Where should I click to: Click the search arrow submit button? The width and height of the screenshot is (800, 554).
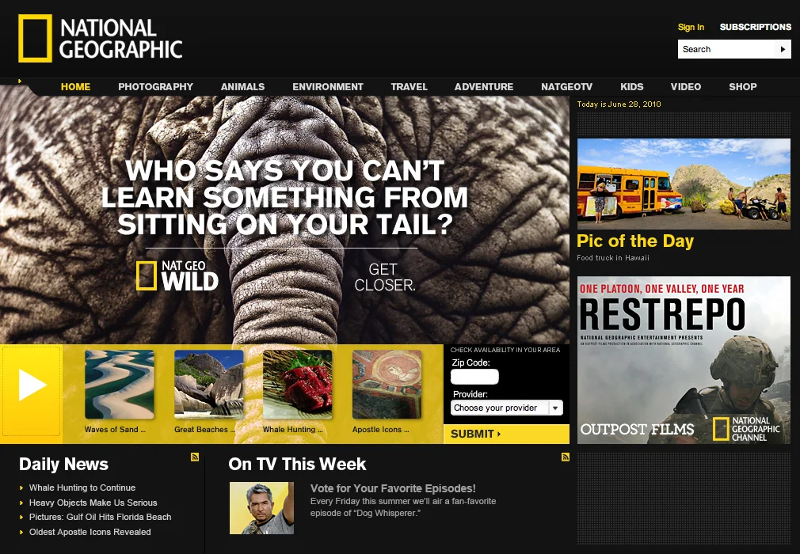point(783,49)
